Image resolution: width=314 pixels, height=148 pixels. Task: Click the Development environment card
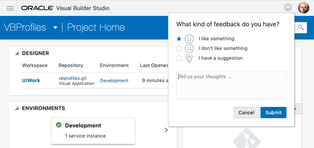(93, 131)
